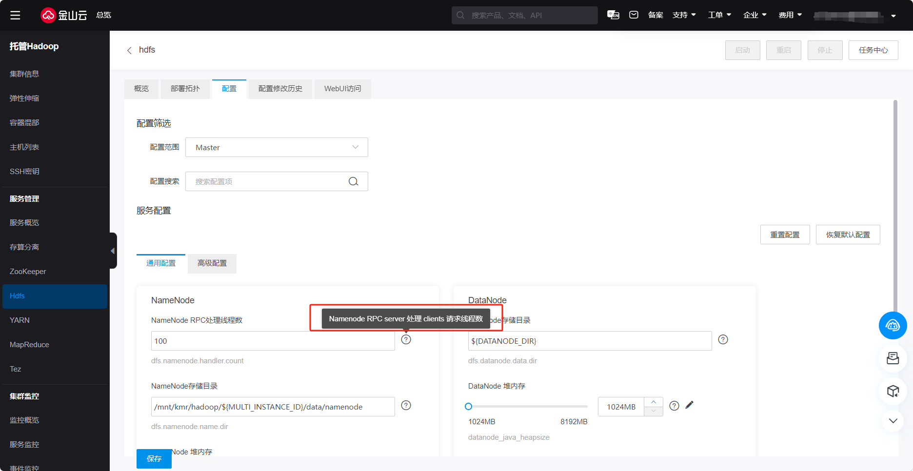913x471 pixels.
Task: Click the back arrow beside hdfs
Action: point(129,50)
